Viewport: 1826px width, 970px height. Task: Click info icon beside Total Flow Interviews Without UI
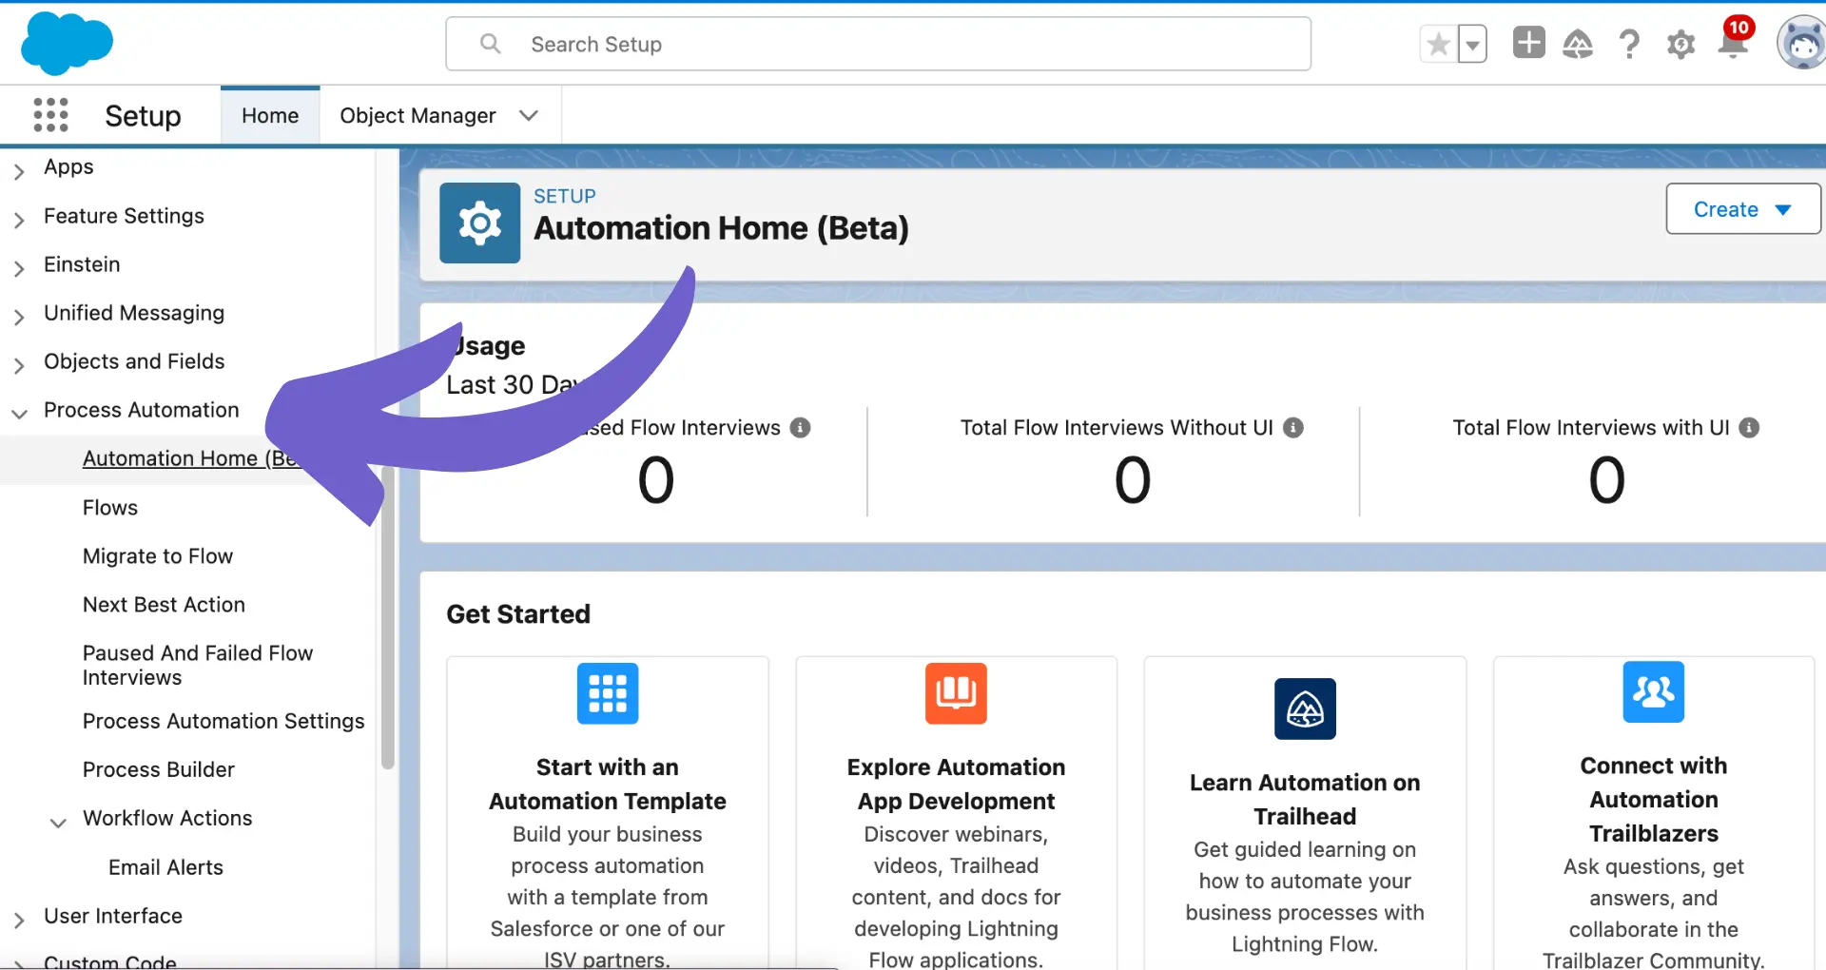[1293, 428]
